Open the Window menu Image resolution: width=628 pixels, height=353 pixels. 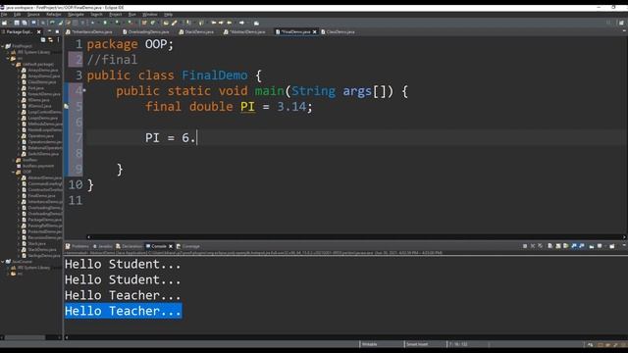[150, 15]
